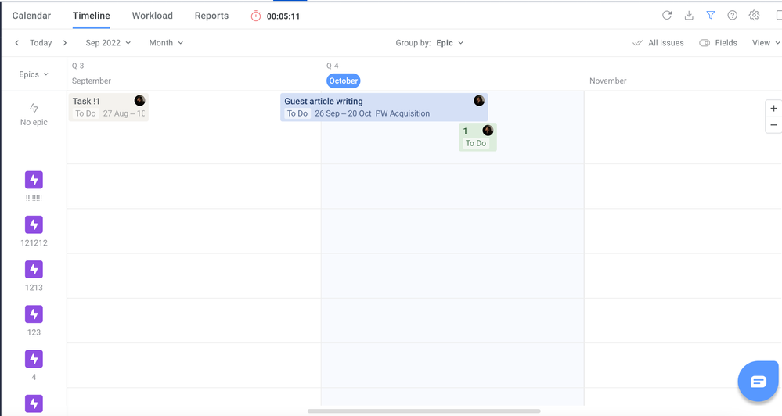Click the Q 3 quarter label
The height and width of the screenshot is (416, 782).
pyautogui.click(x=77, y=66)
